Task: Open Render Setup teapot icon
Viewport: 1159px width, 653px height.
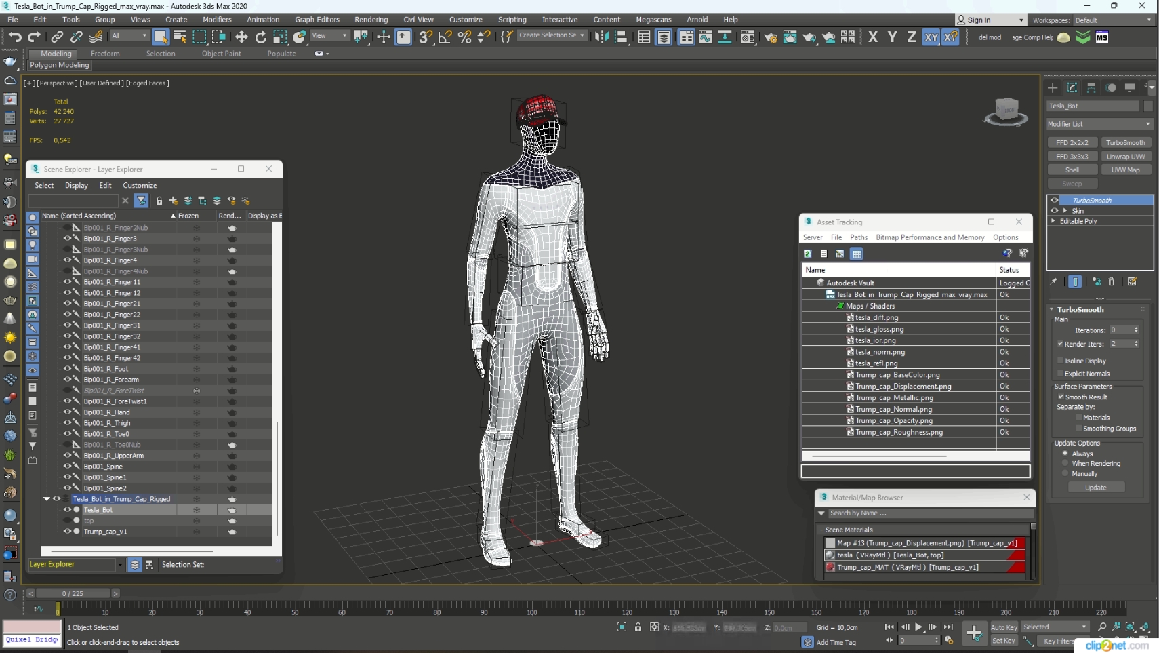Action: [x=771, y=37]
